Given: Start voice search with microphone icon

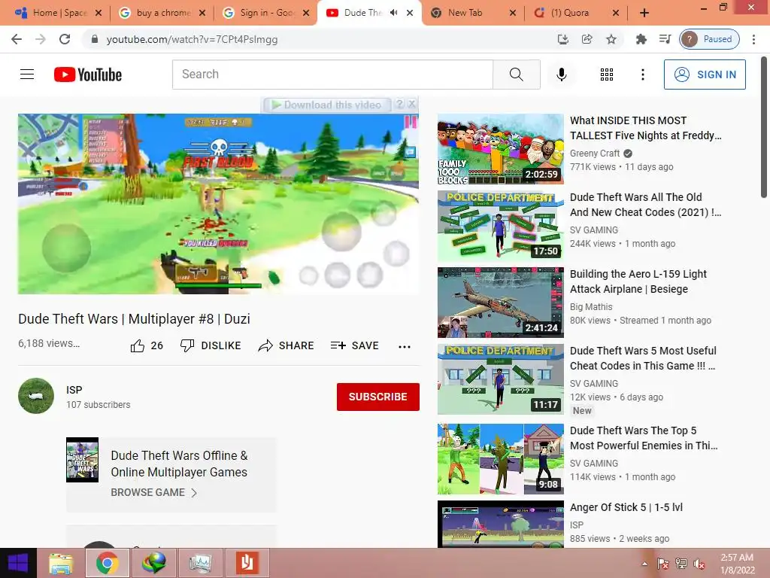Looking at the screenshot, I should tap(561, 75).
